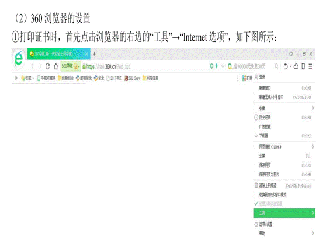Reload the page with the refresh icon

point(48,66)
